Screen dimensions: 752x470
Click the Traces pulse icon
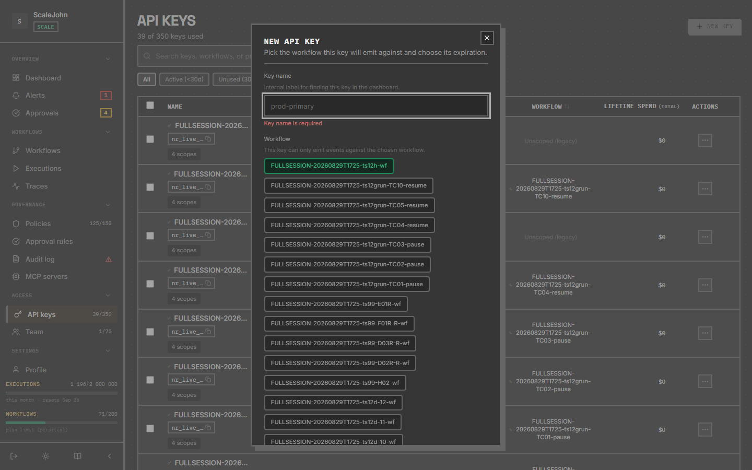pos(16,186)
